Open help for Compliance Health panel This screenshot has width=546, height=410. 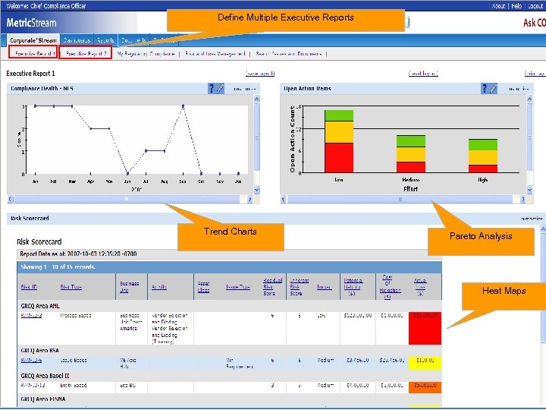(212, 89)
